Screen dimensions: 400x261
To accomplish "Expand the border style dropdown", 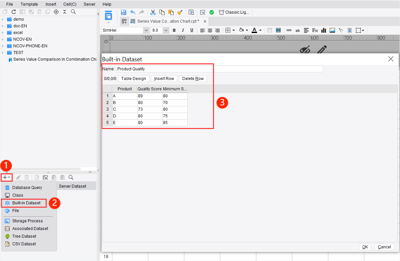I will click(x=234, y=30).
